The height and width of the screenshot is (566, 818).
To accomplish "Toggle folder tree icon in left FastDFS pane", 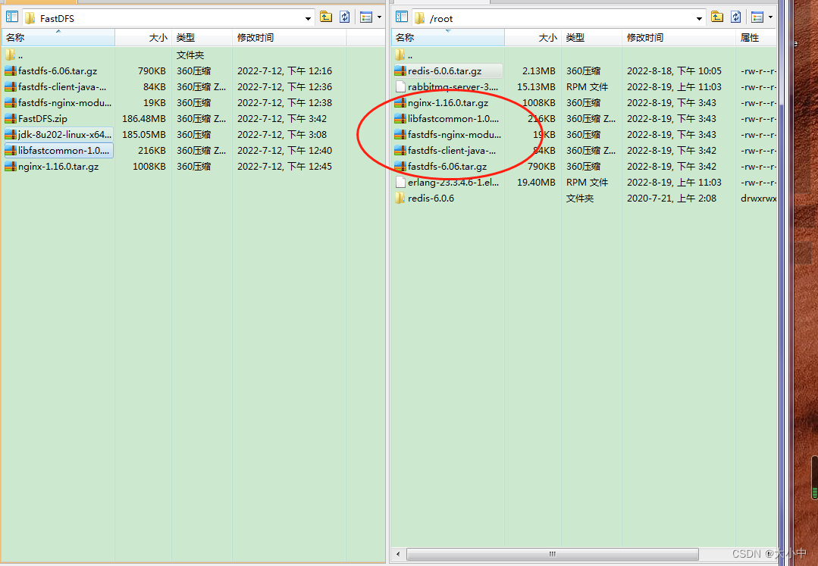I will 12,17.
